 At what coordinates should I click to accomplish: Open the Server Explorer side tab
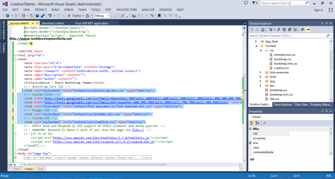tap(4, 30)
